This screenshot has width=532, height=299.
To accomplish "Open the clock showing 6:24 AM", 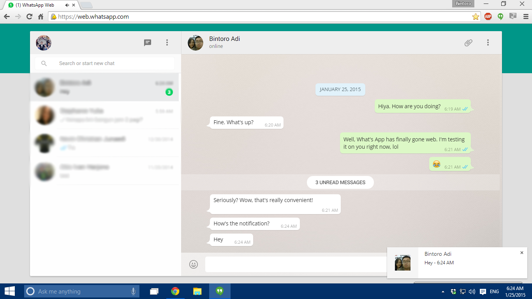I will 516,292.
